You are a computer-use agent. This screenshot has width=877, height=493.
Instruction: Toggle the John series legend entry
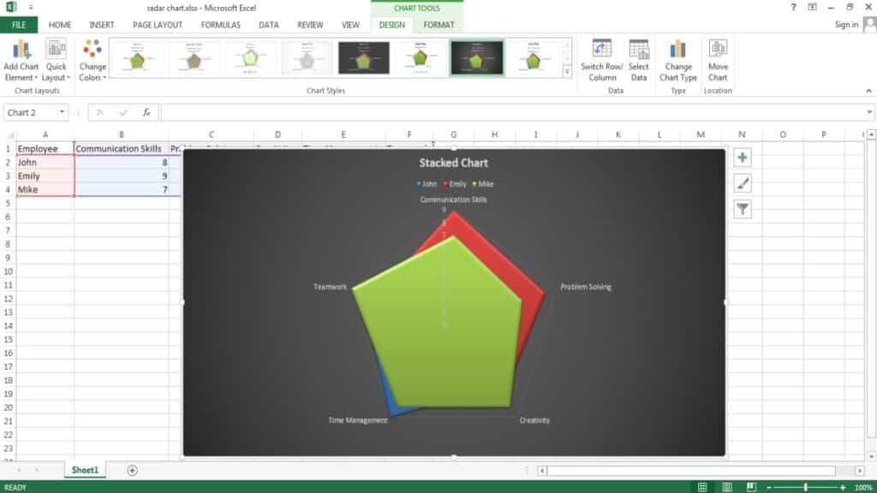tap(427, 183)
